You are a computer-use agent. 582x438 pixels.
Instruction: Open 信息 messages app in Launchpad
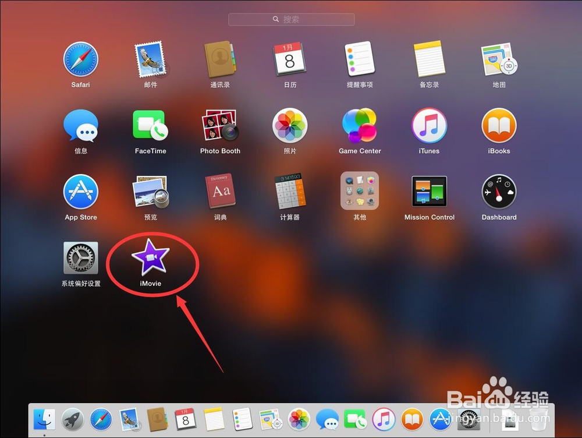click(x=80, y=126)
